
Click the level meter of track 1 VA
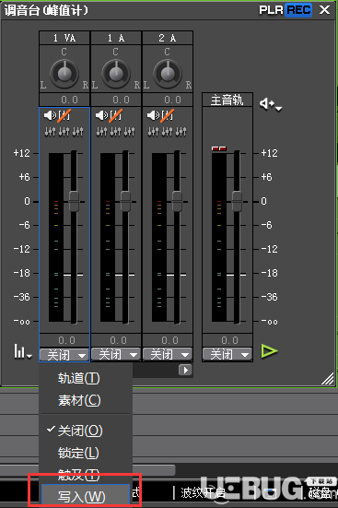tap(56, 237)
